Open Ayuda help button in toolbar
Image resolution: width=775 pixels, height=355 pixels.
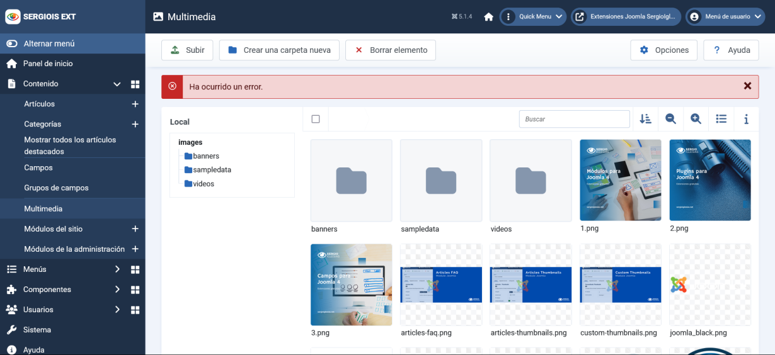click(x=731, y=50)
